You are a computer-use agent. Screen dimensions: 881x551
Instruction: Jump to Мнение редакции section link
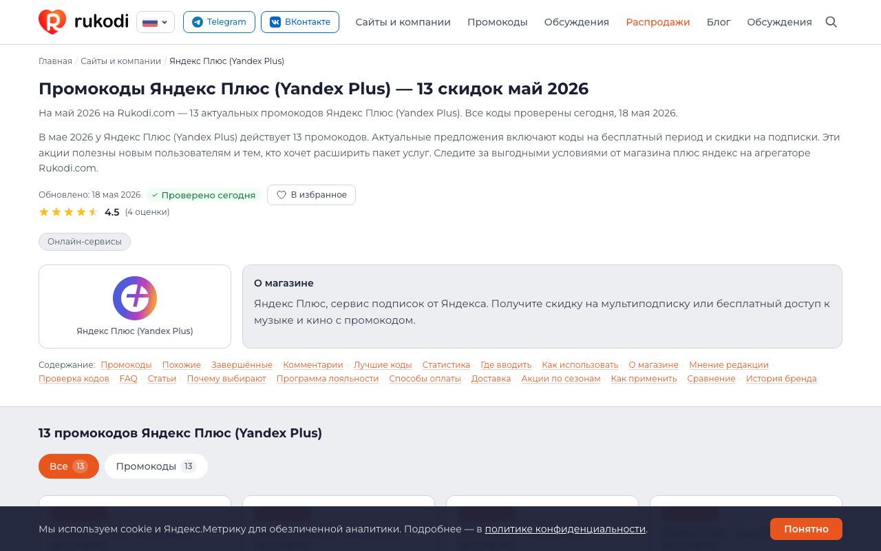(729, 365)
